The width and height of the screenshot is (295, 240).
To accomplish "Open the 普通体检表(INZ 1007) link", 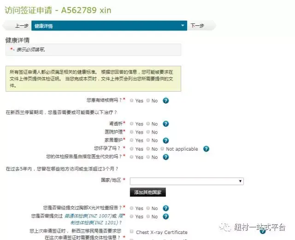I will pyautogui.click(x=88, y=216).
